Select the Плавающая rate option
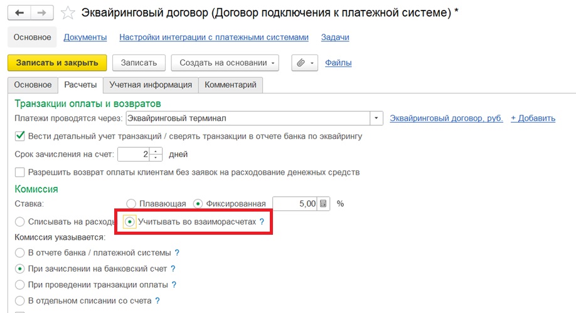 pyautogui.click(x=131, y=203)
